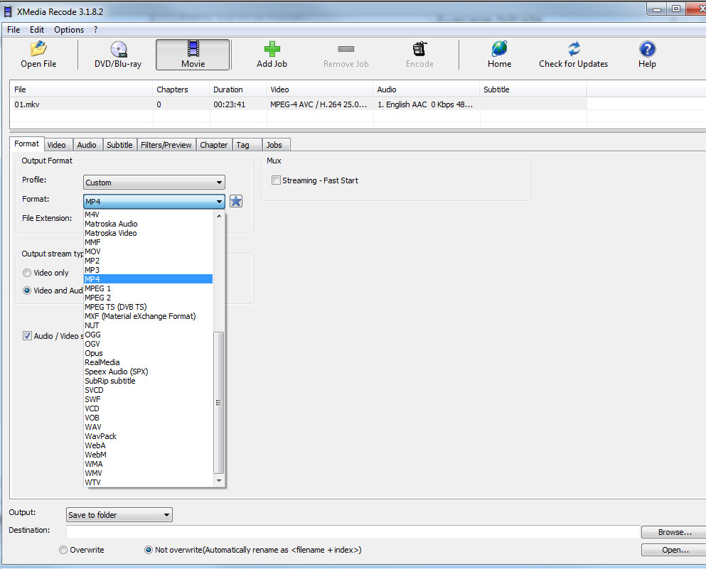Click the Video column header
This screenshot has height=569, width=706.
[x=320, y=90]
